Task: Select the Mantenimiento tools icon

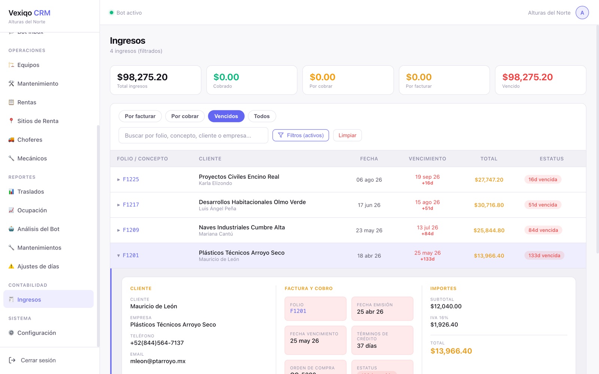Action: coord(11,84)
